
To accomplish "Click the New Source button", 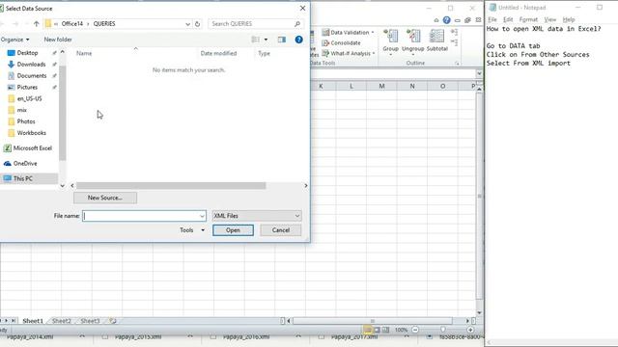I will click(x=105, y=198).
